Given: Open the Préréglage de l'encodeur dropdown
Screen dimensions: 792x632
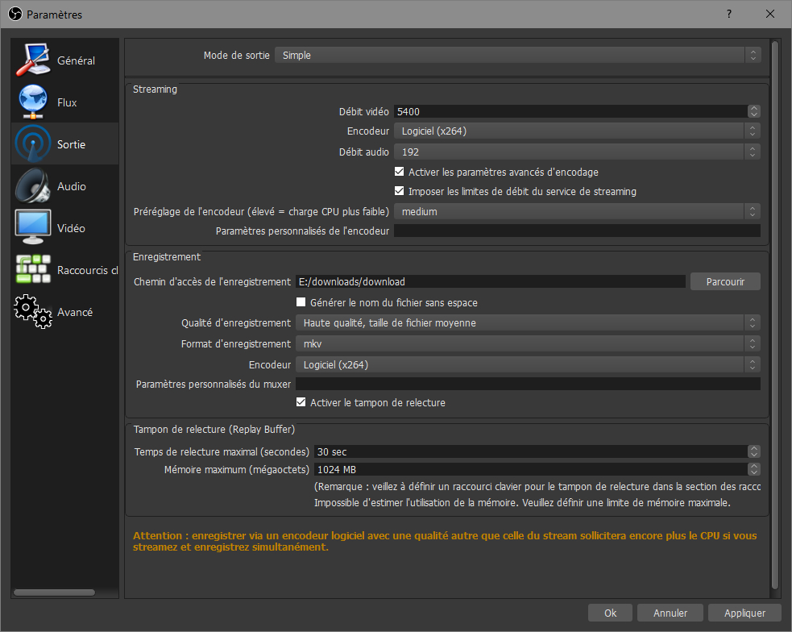Looking at the screenshot, I should [577, 212].
